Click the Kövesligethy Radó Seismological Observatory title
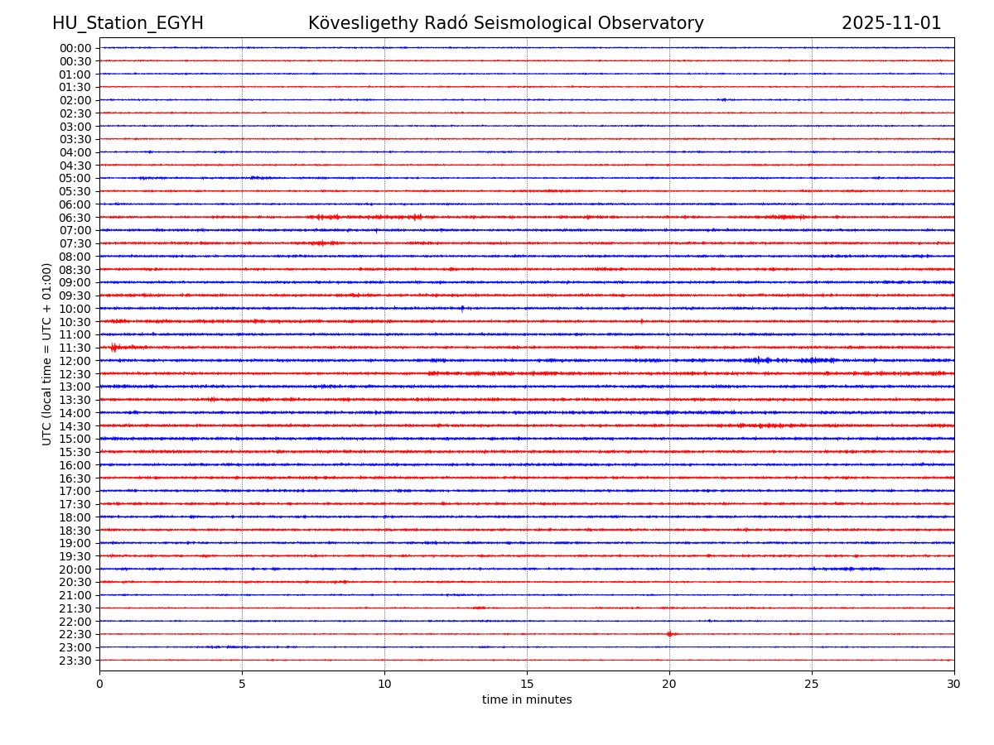Screen dimensions: 994x745 (505, 23)
